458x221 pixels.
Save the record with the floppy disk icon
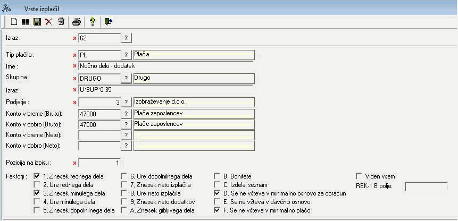click(37, 22)
